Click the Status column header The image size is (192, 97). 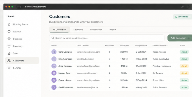pyautogui.click(x=182, y=45)
